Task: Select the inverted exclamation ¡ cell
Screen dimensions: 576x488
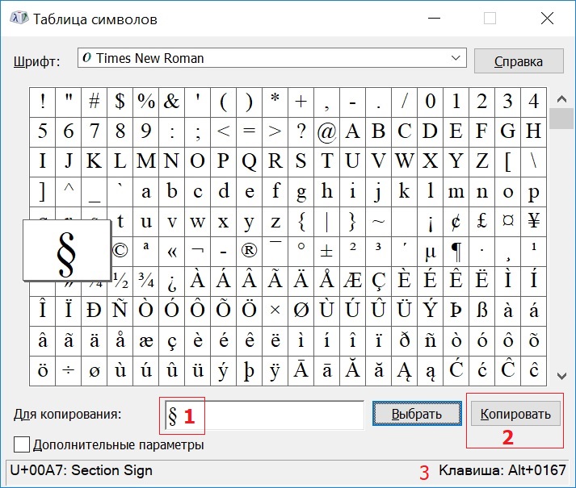Action: [430, 222]
